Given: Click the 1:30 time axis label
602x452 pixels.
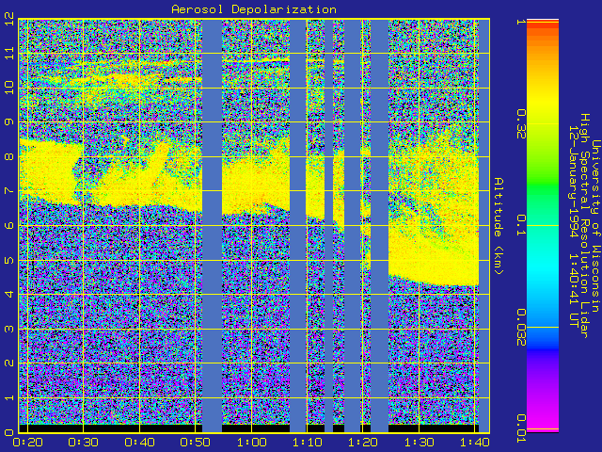Looking at the screenshot, I should point(420,443).
